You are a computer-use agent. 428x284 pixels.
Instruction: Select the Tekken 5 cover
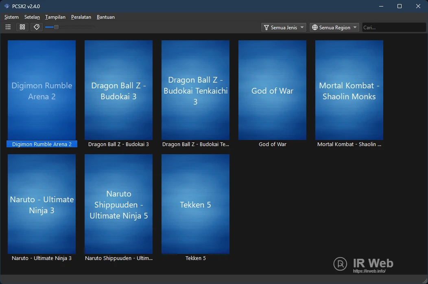195,204
